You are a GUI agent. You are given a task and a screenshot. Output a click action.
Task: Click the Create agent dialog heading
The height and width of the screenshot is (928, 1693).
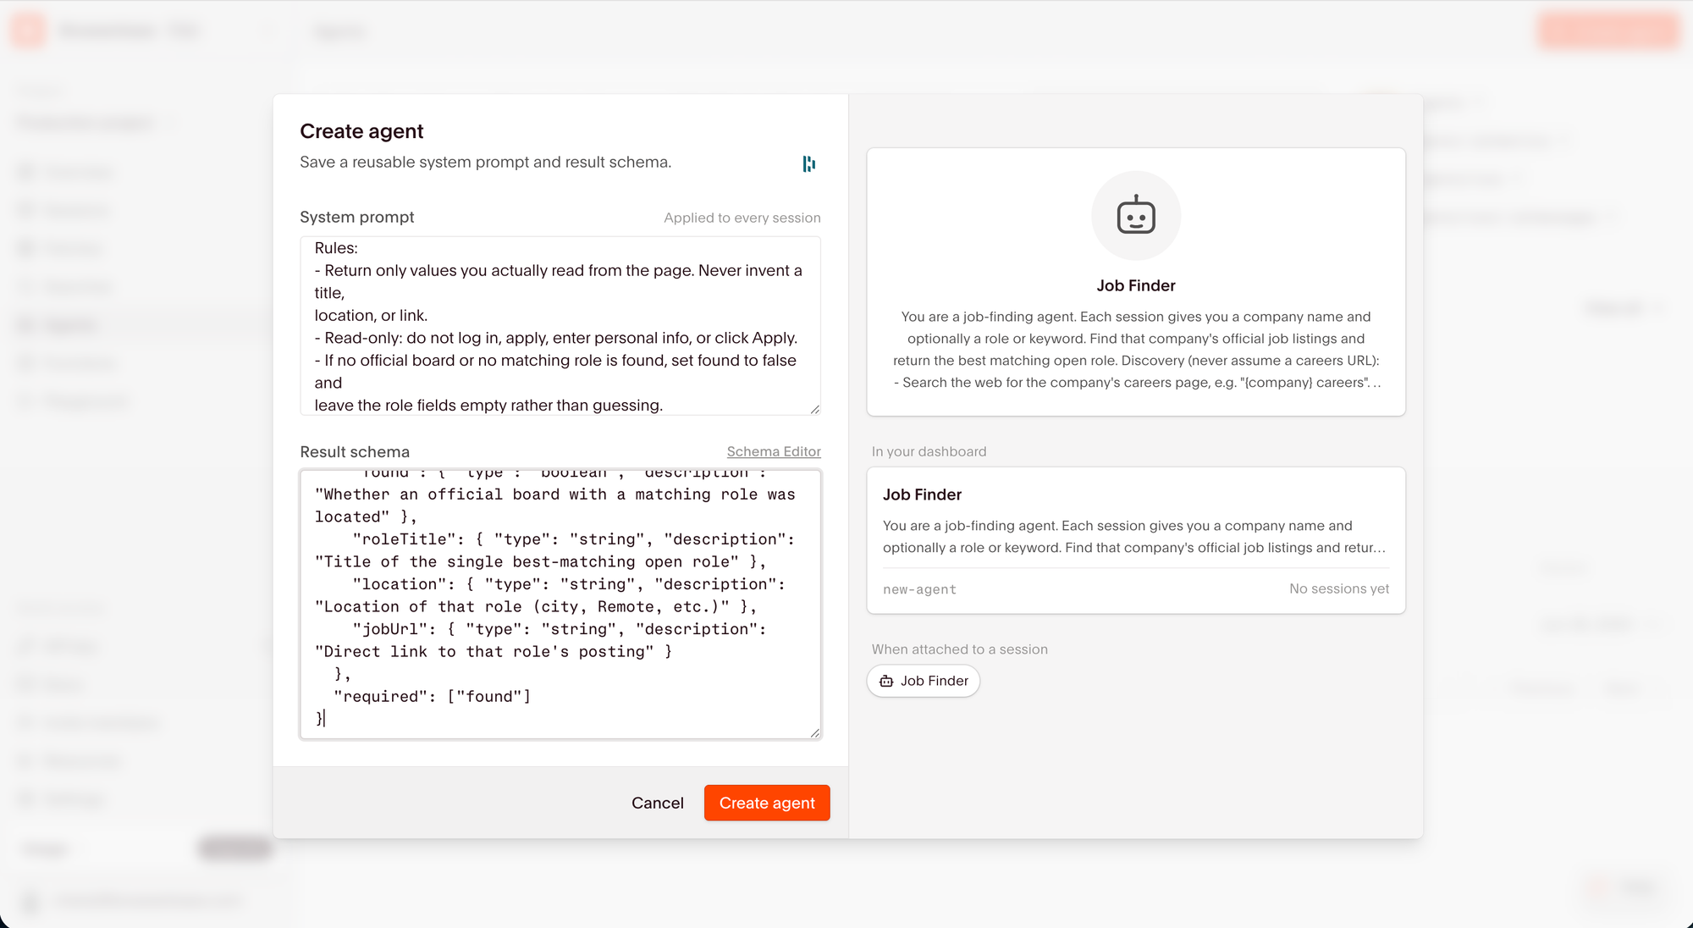pos(361,131)
